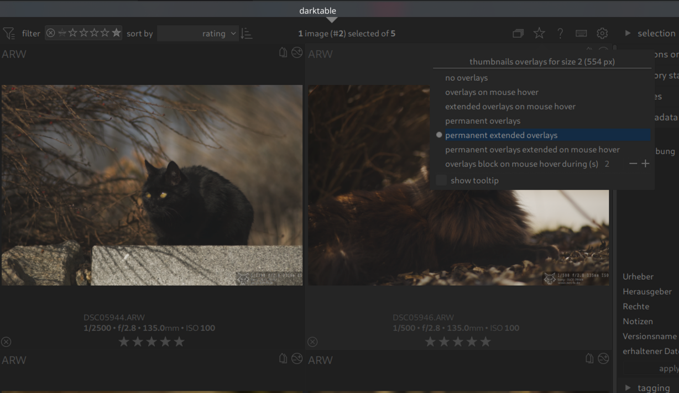Viewport: 679px width, 393px height.
Task: Increase overlays block duration with plus
Action: pyautogui.click(x=645, y=164)
